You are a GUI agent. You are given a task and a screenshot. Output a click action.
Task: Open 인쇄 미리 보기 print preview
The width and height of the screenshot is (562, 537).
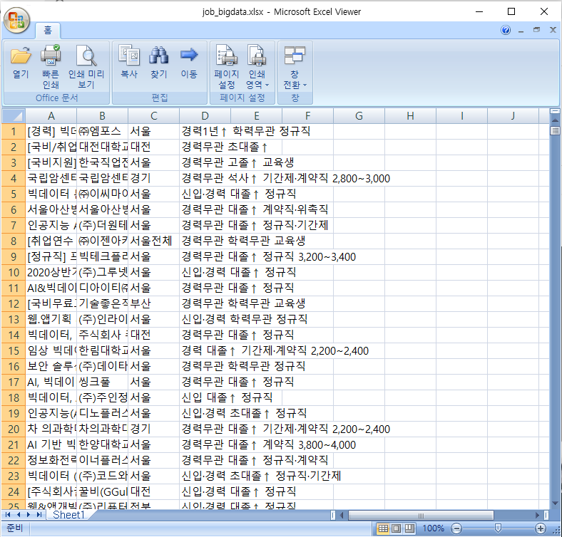(86, 66)
